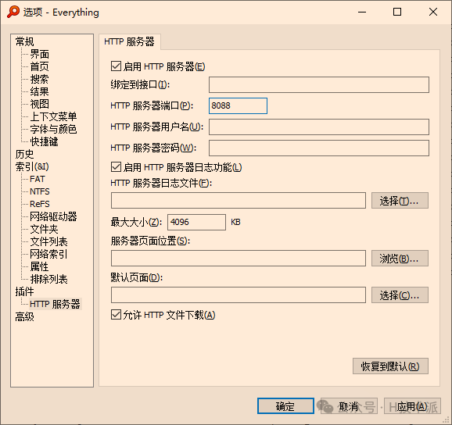Focus the HTTP 服务器用户名 field

(319, 127)
